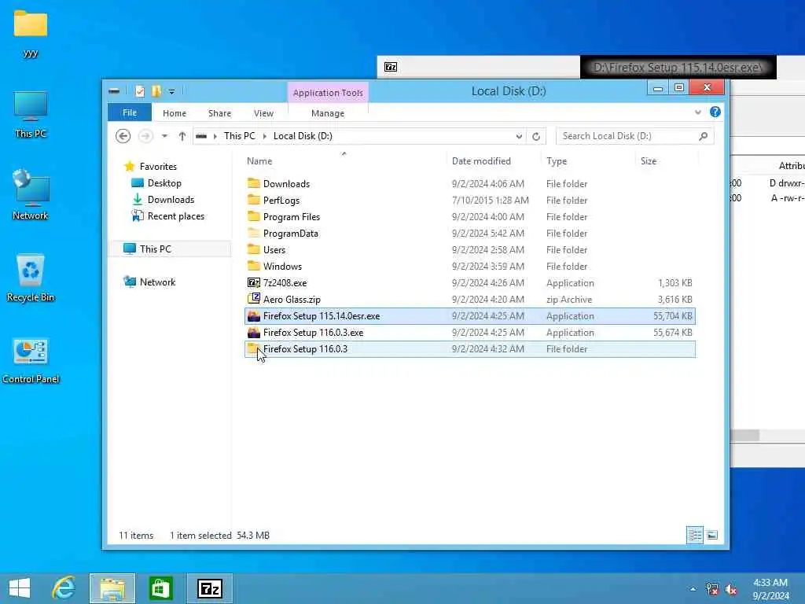Screen dimensions: 805x604
Task: Sort by Name column header
Action: [344, 160]
